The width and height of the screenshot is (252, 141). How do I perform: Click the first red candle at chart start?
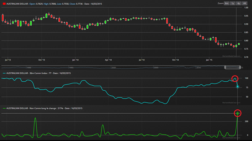tap(3, 18)
